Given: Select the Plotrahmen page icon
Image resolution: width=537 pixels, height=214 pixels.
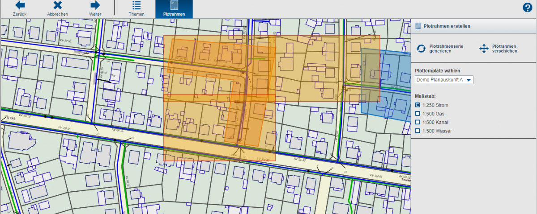Looking at the screenshot, I should point(174,5).
